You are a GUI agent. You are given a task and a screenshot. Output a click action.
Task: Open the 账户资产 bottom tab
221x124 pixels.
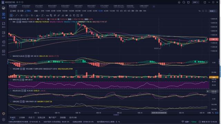pyautogui.click(x=52, y=117)
